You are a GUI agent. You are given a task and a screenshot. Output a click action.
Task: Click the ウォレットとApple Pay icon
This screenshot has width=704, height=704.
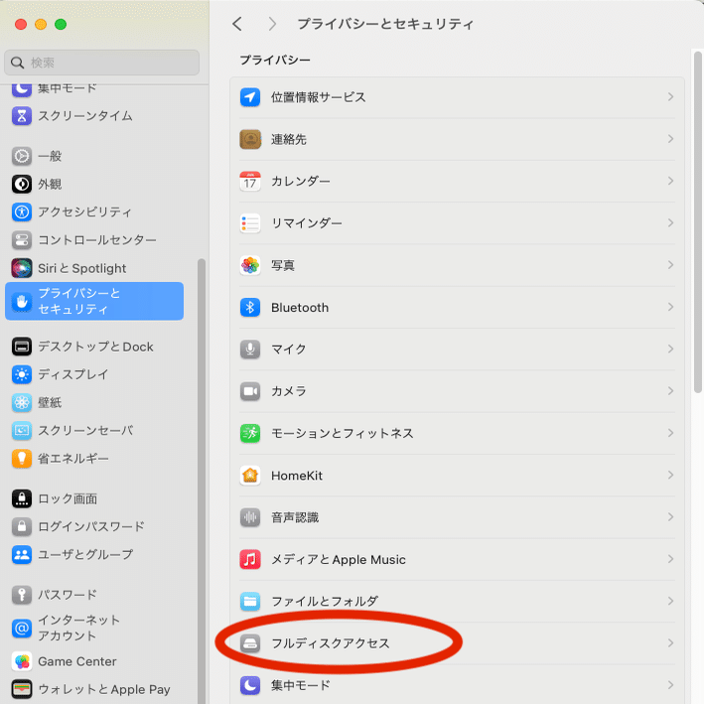pyautogui.click(x=22, y=689)
